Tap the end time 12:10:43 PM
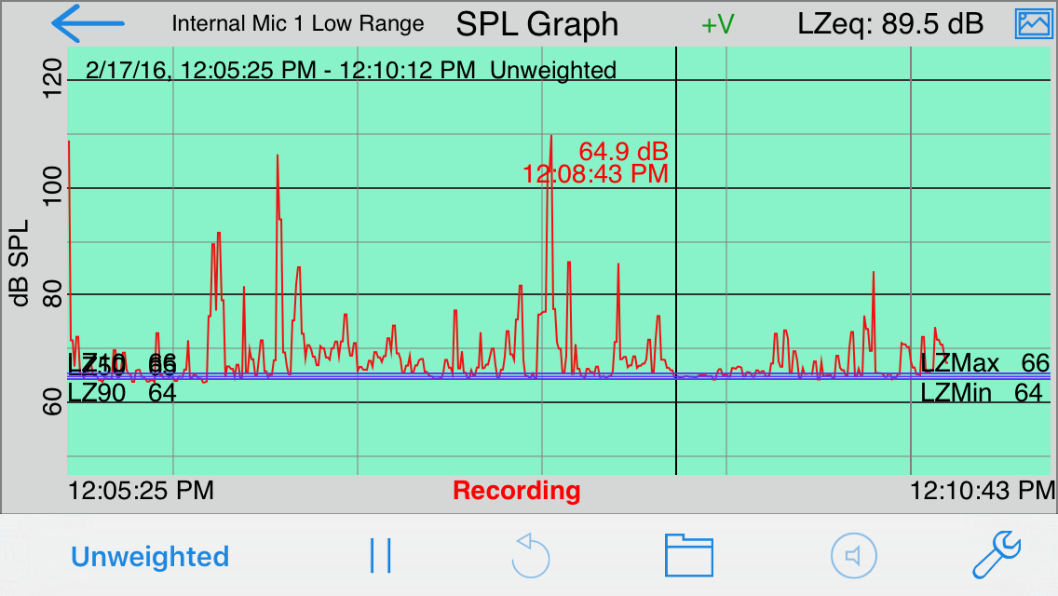The image size is (1058, 596). (983, 491)
